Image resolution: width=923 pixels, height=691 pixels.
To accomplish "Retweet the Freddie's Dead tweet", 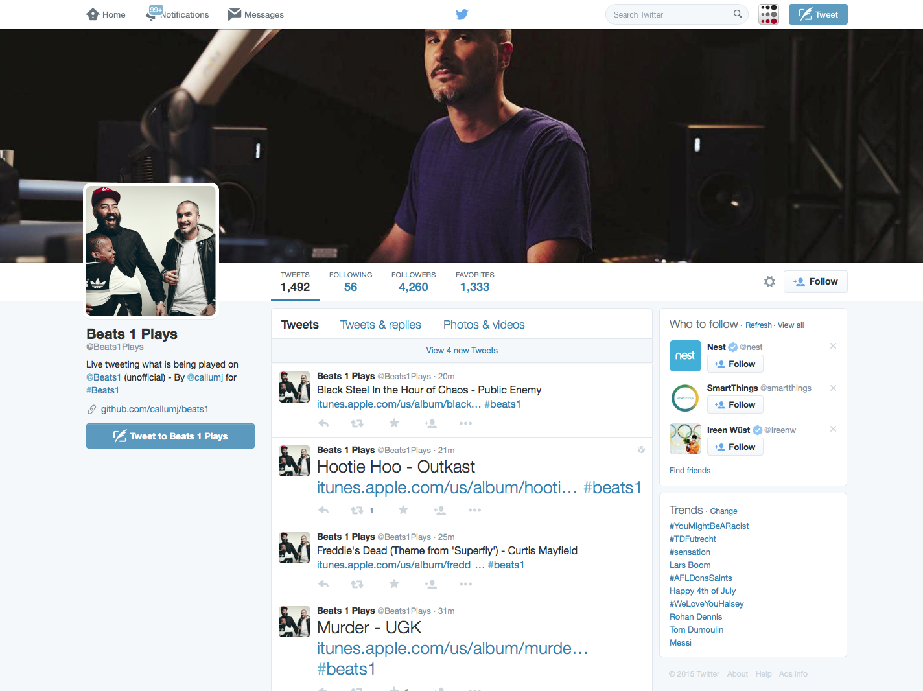I will point(356,584).
